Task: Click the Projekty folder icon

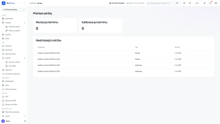Action: pyautogui.click(x=3, y=23)
